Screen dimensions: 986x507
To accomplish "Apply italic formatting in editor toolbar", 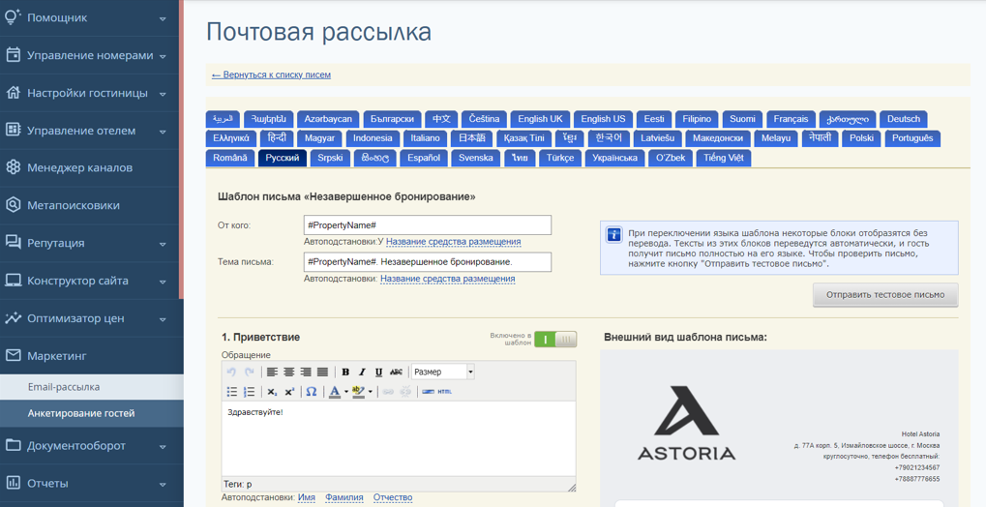I will pos(362,372).
